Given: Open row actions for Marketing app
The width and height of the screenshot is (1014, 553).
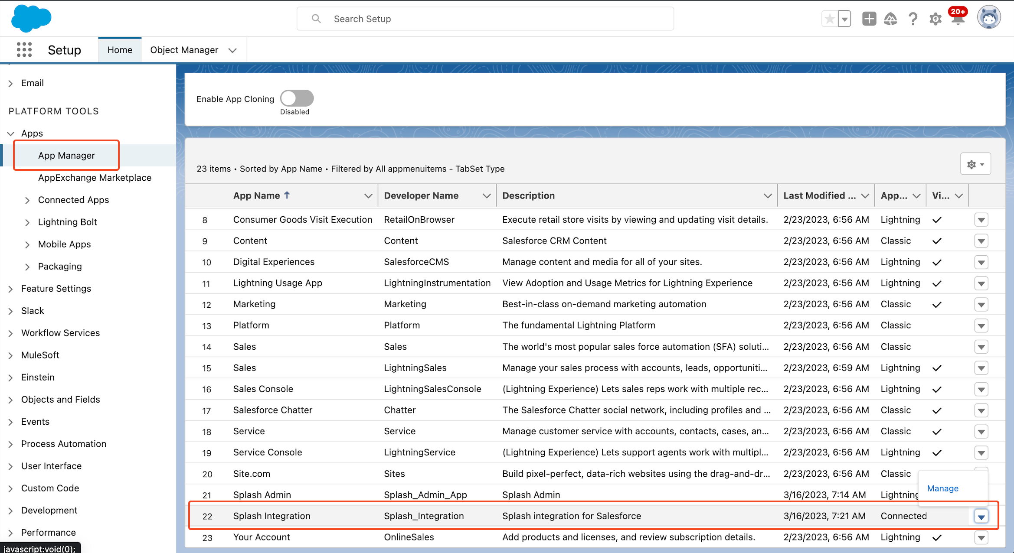Looking at the screenshot, I should tap(981, 305).
